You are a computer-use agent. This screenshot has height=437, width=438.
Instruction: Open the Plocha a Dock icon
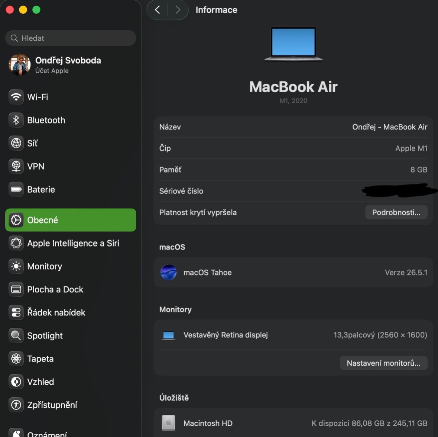tap(16, 289)
